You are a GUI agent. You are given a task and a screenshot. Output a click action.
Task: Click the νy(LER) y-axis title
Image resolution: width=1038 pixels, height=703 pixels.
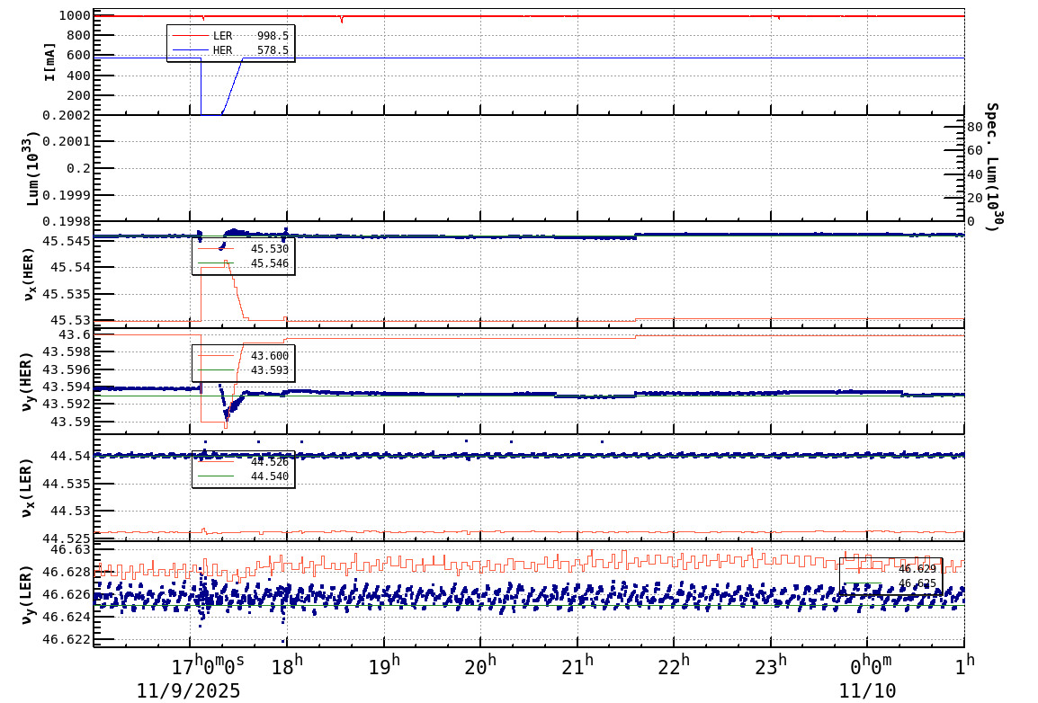coord(28,593)
